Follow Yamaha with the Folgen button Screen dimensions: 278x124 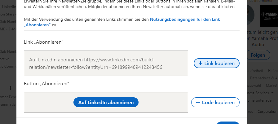tap(258, 55)
